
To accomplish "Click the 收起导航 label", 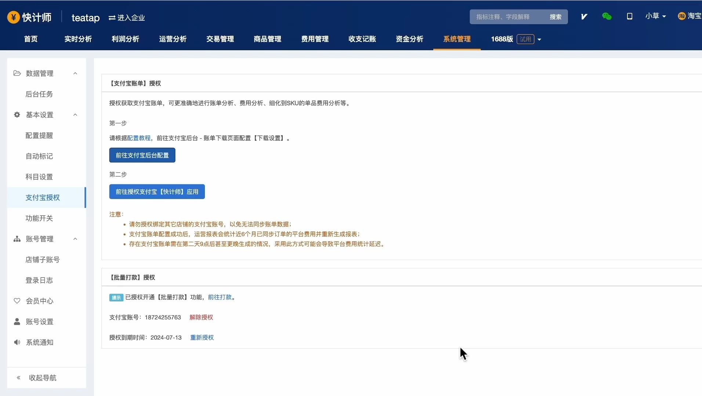I will click(x=43, y=378).
